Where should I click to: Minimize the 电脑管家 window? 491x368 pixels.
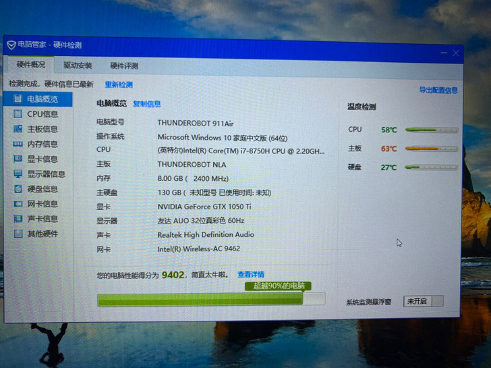click(x=443, y=53)
